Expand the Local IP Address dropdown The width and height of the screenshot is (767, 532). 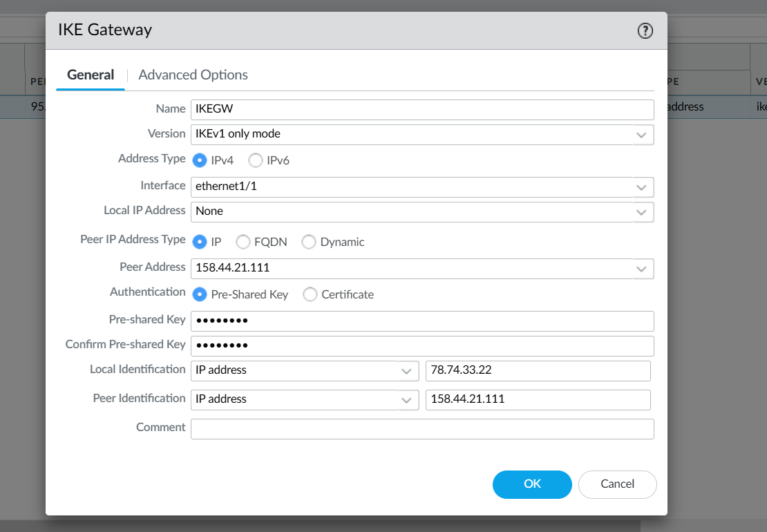pos(642,211)
